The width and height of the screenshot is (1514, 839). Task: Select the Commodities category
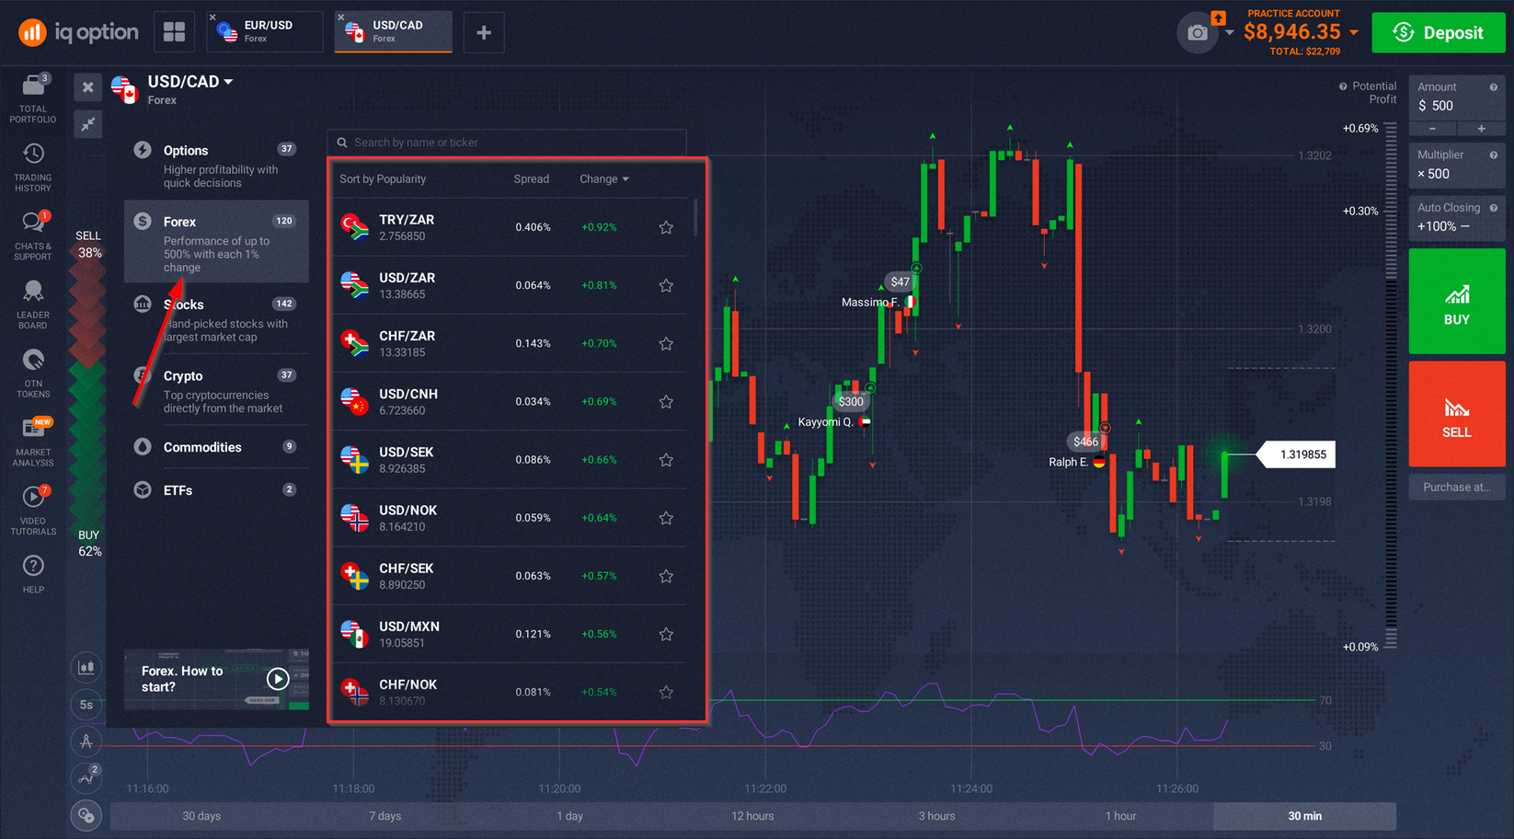(x=216, y=447)
